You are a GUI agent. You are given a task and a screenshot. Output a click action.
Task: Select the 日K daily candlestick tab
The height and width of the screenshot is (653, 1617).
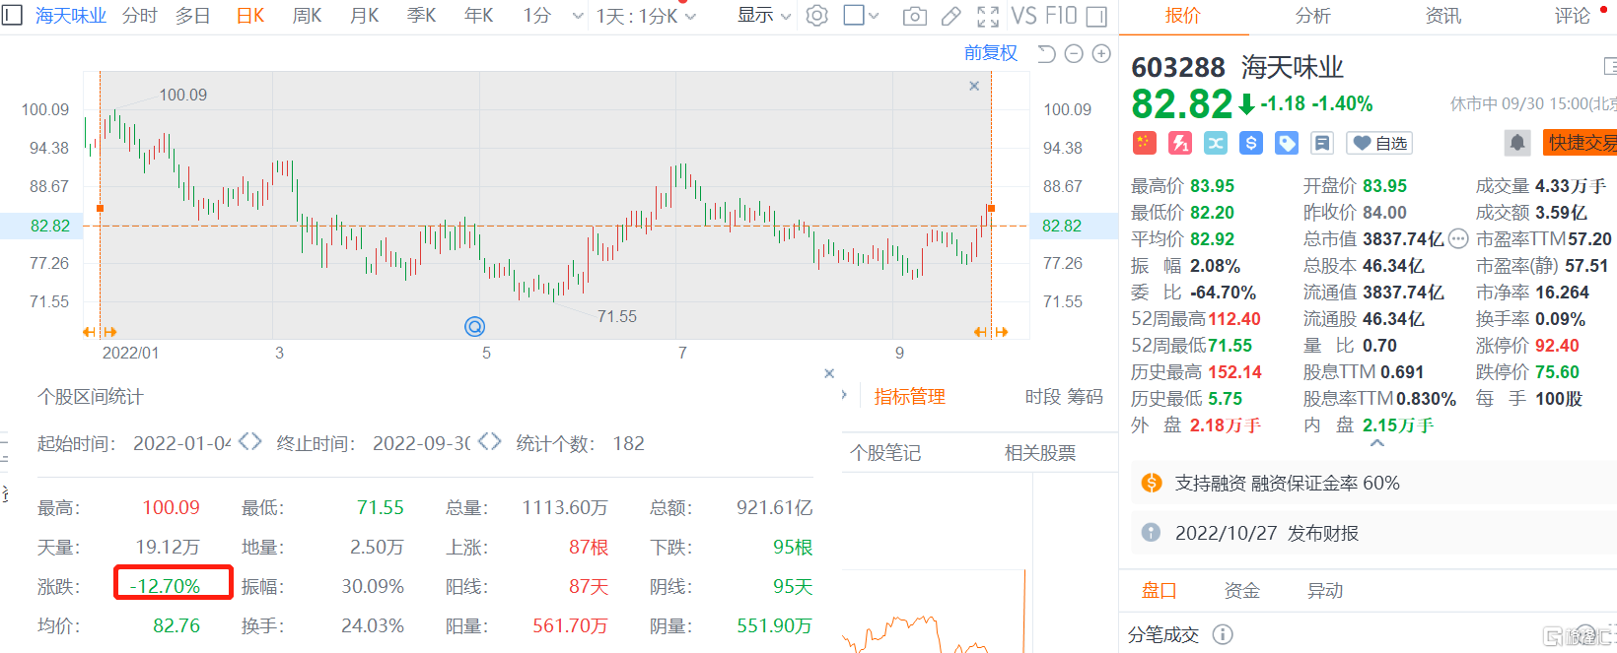pos(250,16)
